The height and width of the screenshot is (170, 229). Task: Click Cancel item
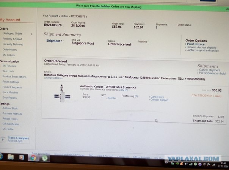coord(157,97)
